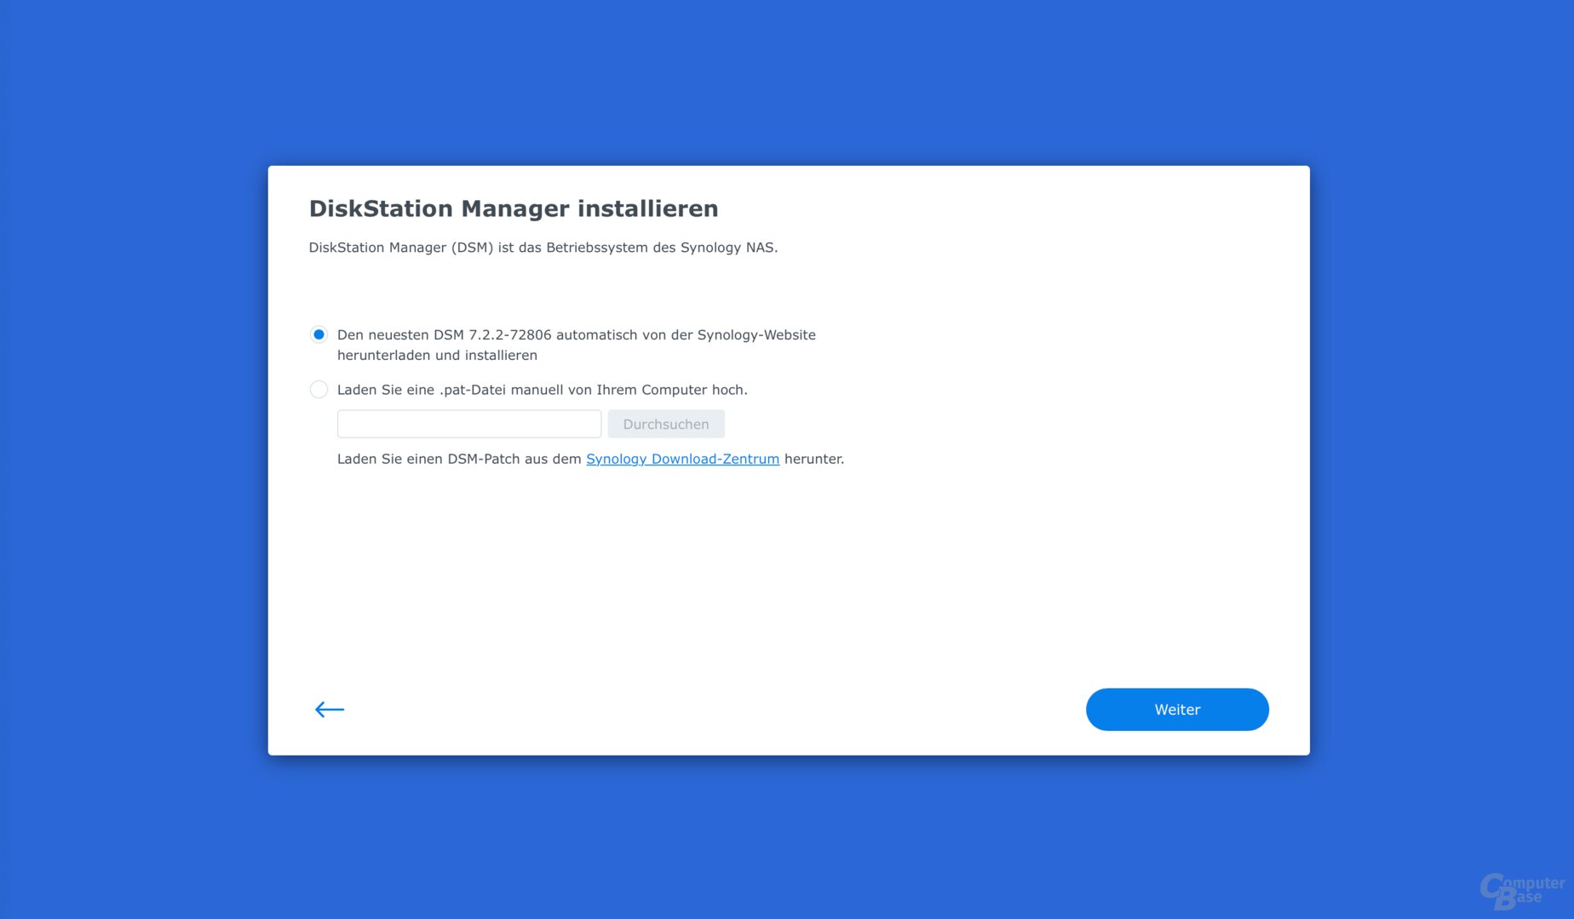Image resolution: width=1574 pixels, height=919 pixels.
Task: Go back using the left arrow icon
Action: coord(329,709)
